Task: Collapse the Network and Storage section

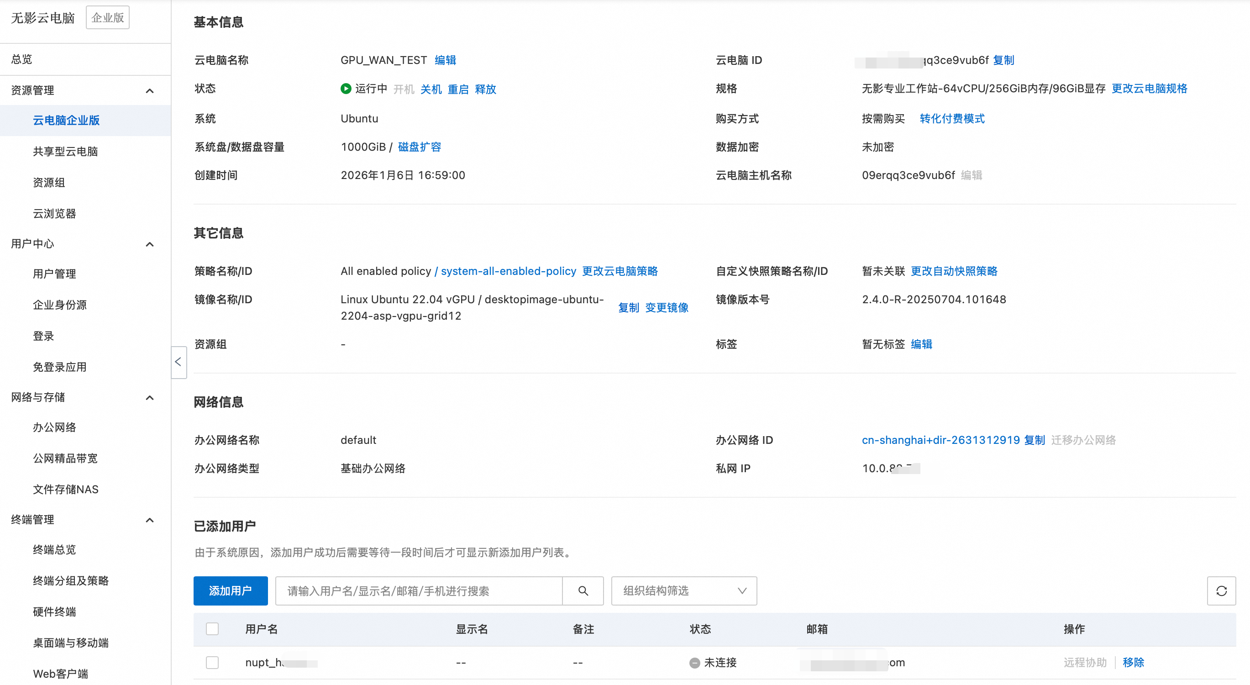Action: tap(149, 398)
